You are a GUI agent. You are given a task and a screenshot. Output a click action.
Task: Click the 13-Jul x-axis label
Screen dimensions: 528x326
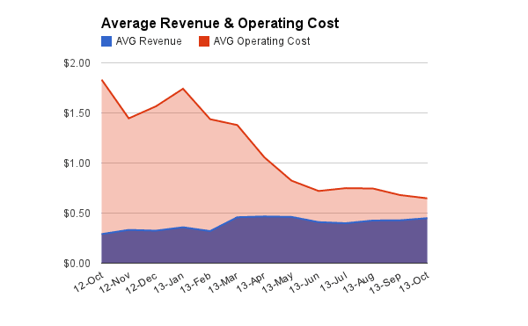click(334, 282)
